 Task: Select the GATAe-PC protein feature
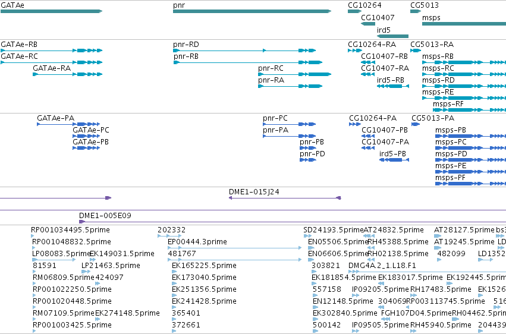[86, 136]
